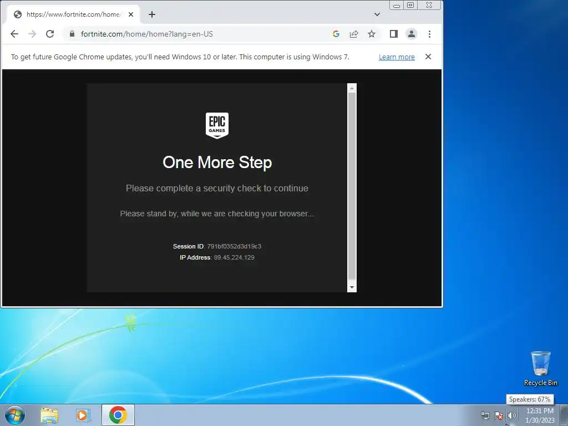
Task: Open the Learn more link
Action: click(397, 57)
